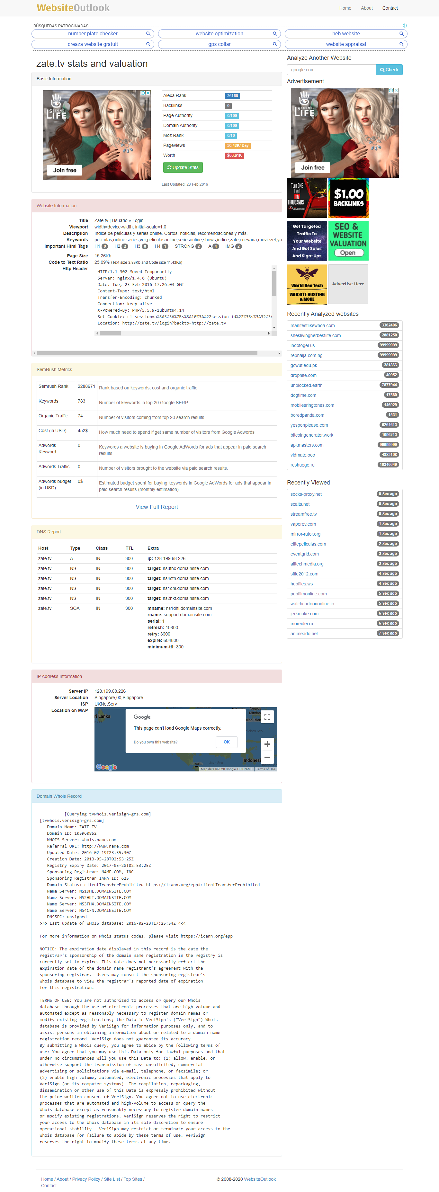Click search icon for website optimization
439x1192 pixels.
pos(274,34)
